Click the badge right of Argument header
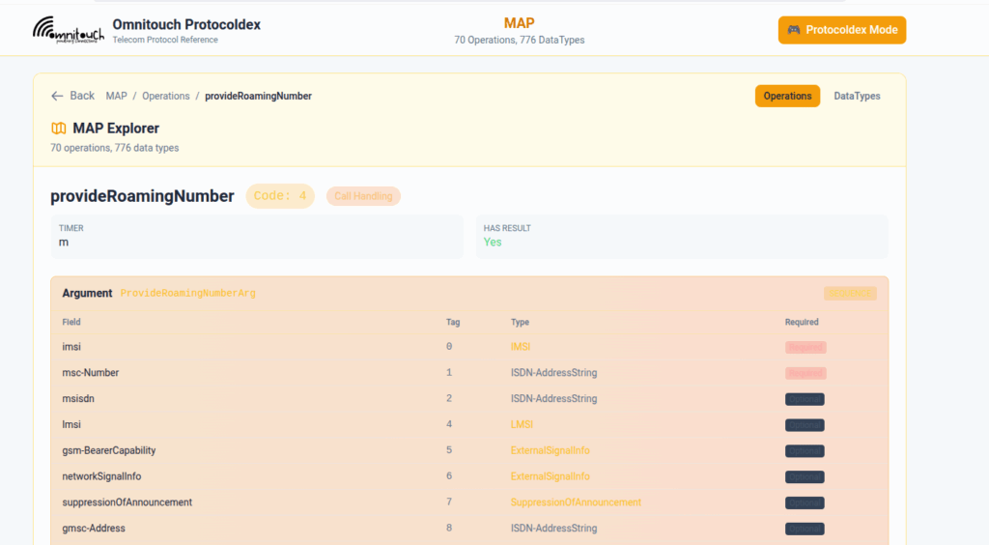The width and height of the screenshot is (989, 545). click(x=850, y=293)
